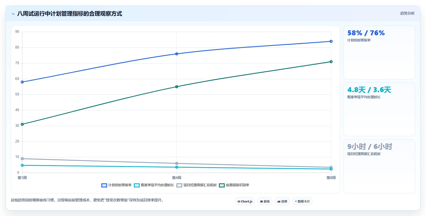Click the 表格 tag button
This screenshot has height=216, width=426.
[x=265, y=201]
